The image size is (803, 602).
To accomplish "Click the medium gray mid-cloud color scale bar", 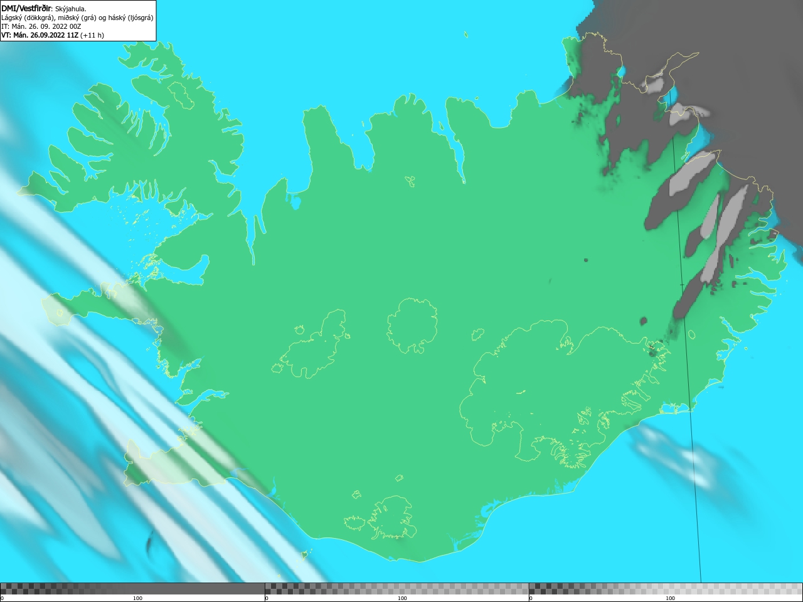I will (x=396, y=589).
